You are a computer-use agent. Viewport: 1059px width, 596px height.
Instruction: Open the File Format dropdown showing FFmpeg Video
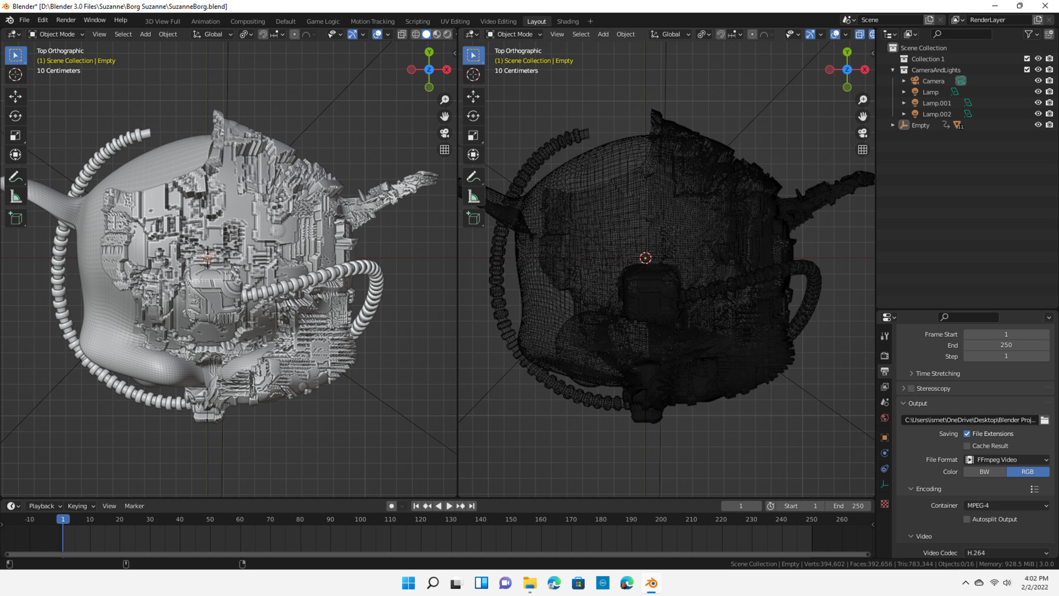click(x=1006, y=460)
